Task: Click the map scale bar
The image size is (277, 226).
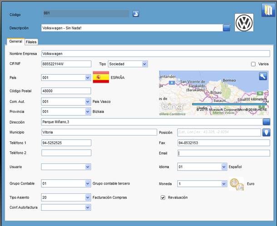Action: pyautogui.click(x=229, y=104)
